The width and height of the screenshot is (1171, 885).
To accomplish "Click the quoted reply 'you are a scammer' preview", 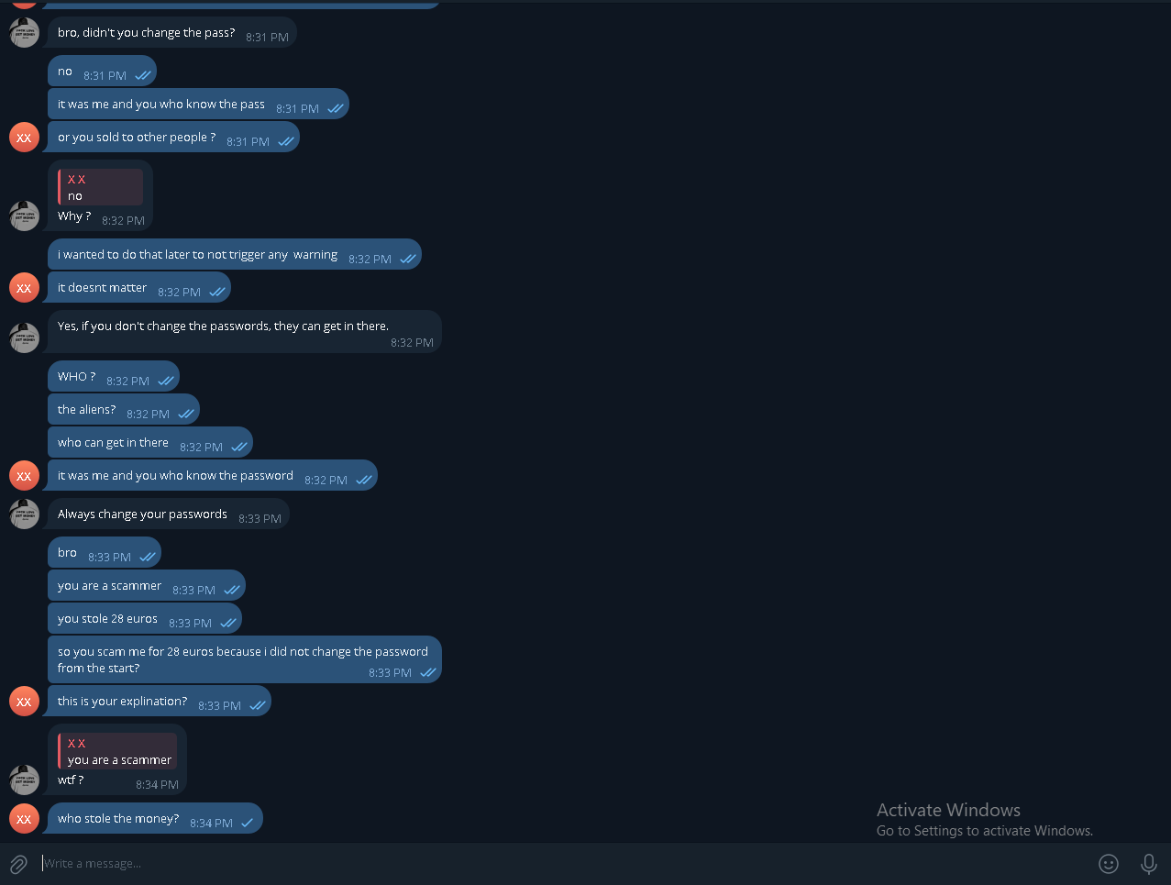I will (x=117, y=751).
